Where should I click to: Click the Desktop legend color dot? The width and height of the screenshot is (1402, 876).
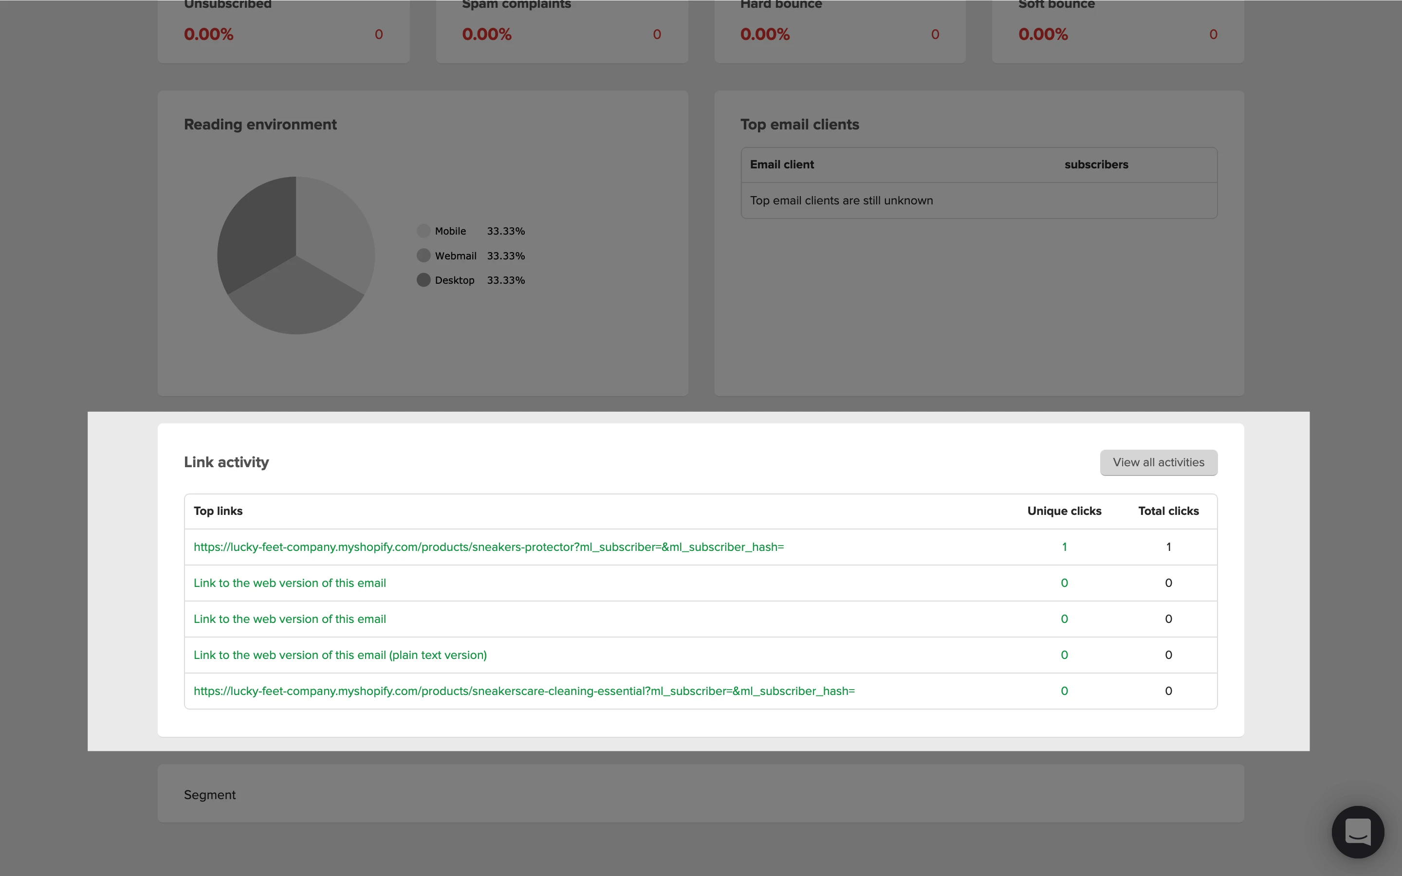(x=424, y=280)
